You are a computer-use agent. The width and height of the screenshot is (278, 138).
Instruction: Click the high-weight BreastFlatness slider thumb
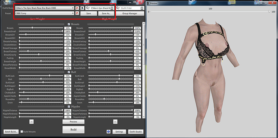coord(109,51)
